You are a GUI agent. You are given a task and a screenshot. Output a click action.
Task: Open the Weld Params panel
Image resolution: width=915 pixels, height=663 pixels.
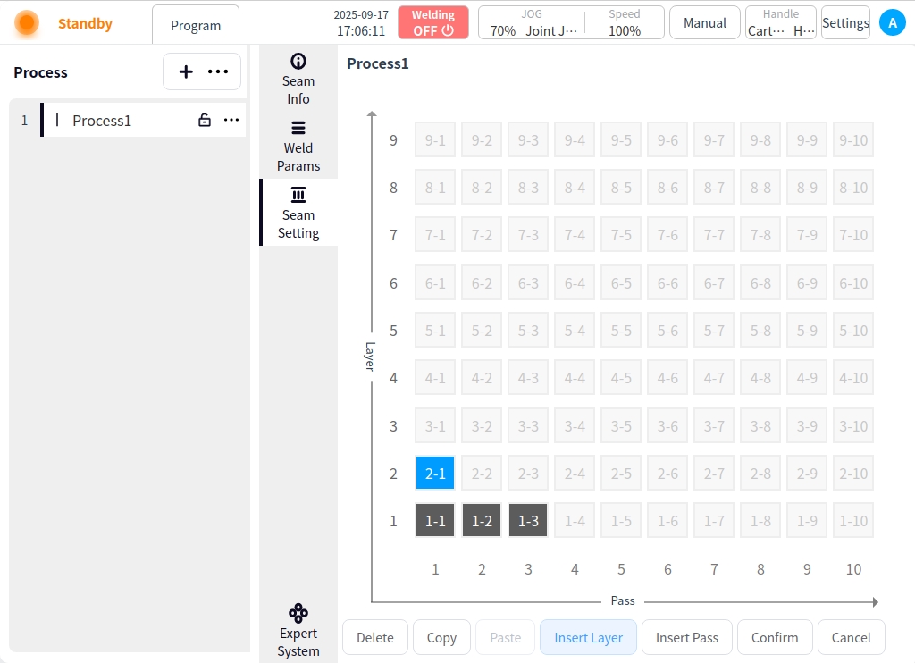pyautogui.click(x=298, y=146)
